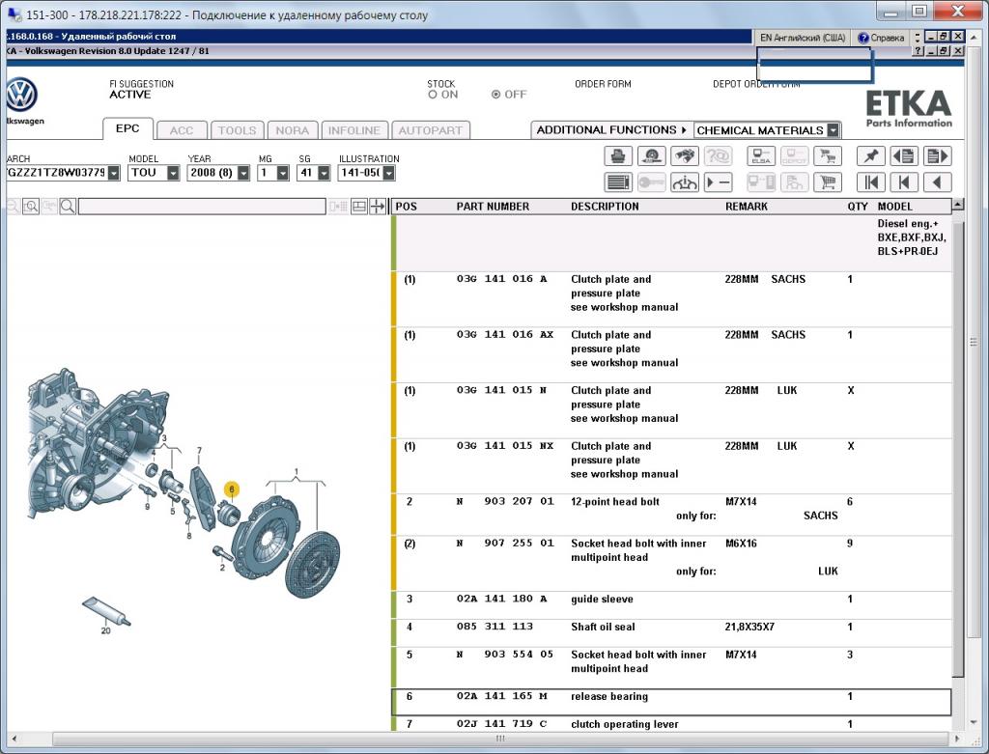989x754 pixels.
Task: Click the Справка help button
Action: [x=881, y=38]
